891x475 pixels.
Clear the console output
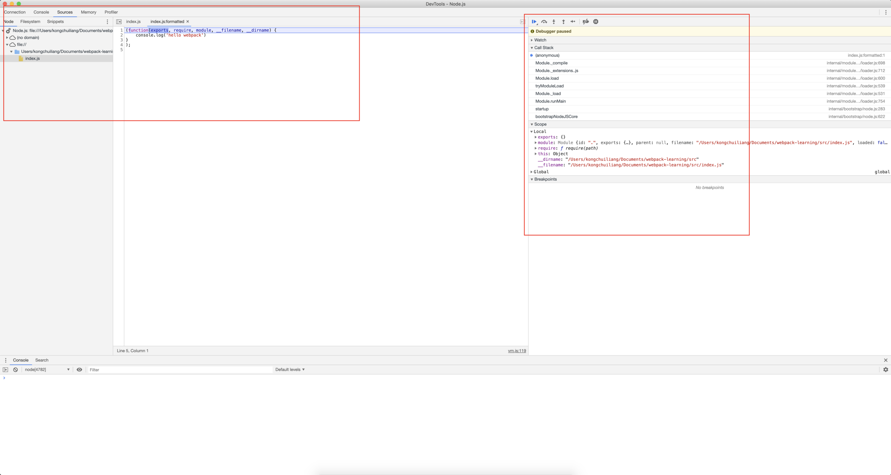tap(16, 370)
